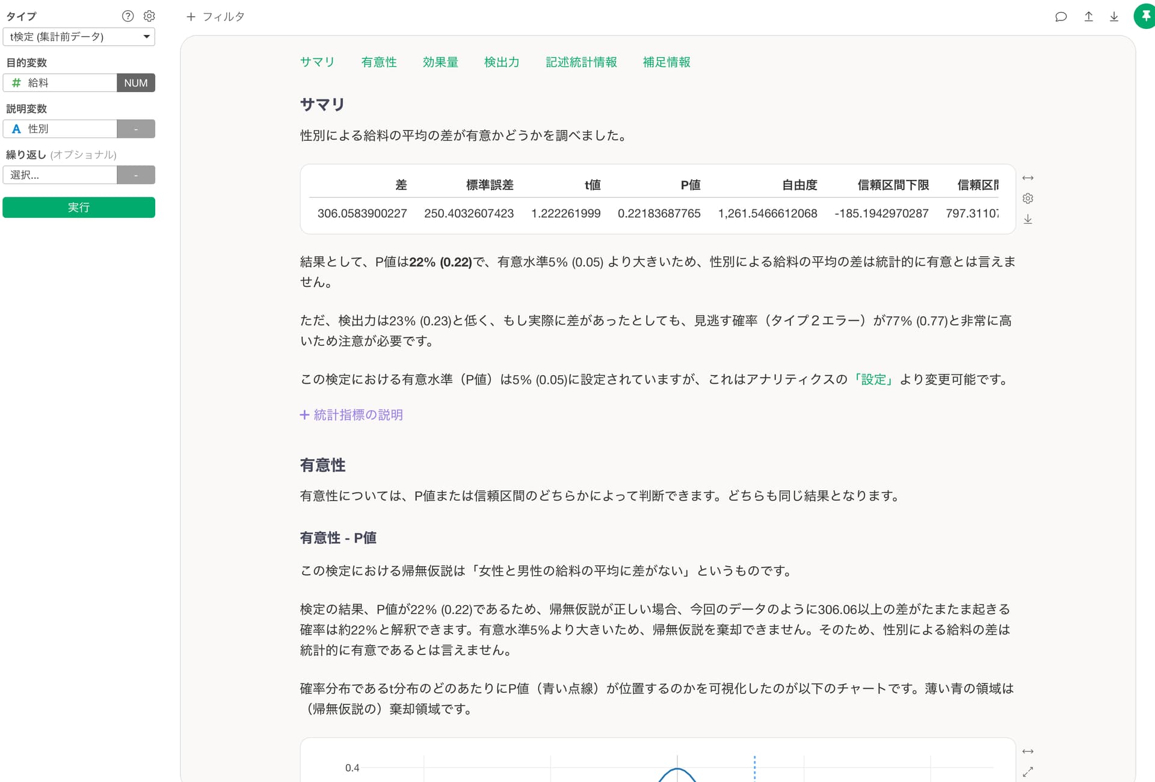
Task: Open the 「設定」 link in the text
Action: click(x=873, y=380)
